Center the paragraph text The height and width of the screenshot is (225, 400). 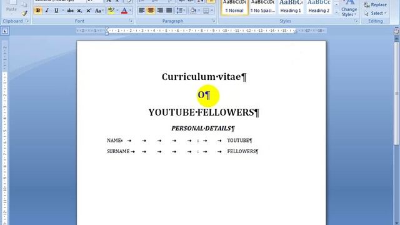(x=151, y=11)
